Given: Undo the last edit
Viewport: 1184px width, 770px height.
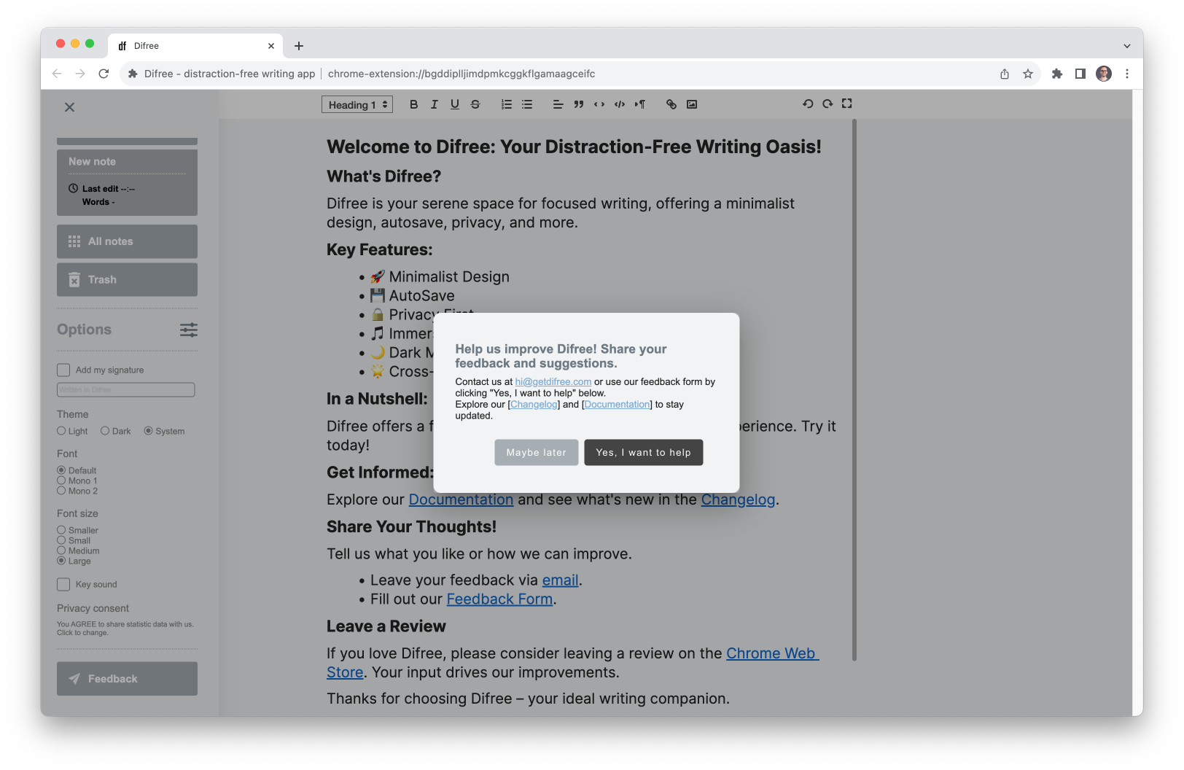Looking at the screenshot, I should click(x=808, y=104).
